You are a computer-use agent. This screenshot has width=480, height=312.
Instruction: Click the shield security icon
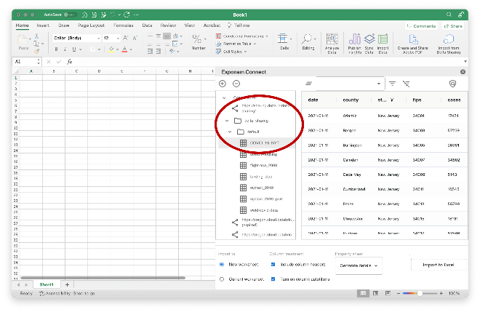454,84
